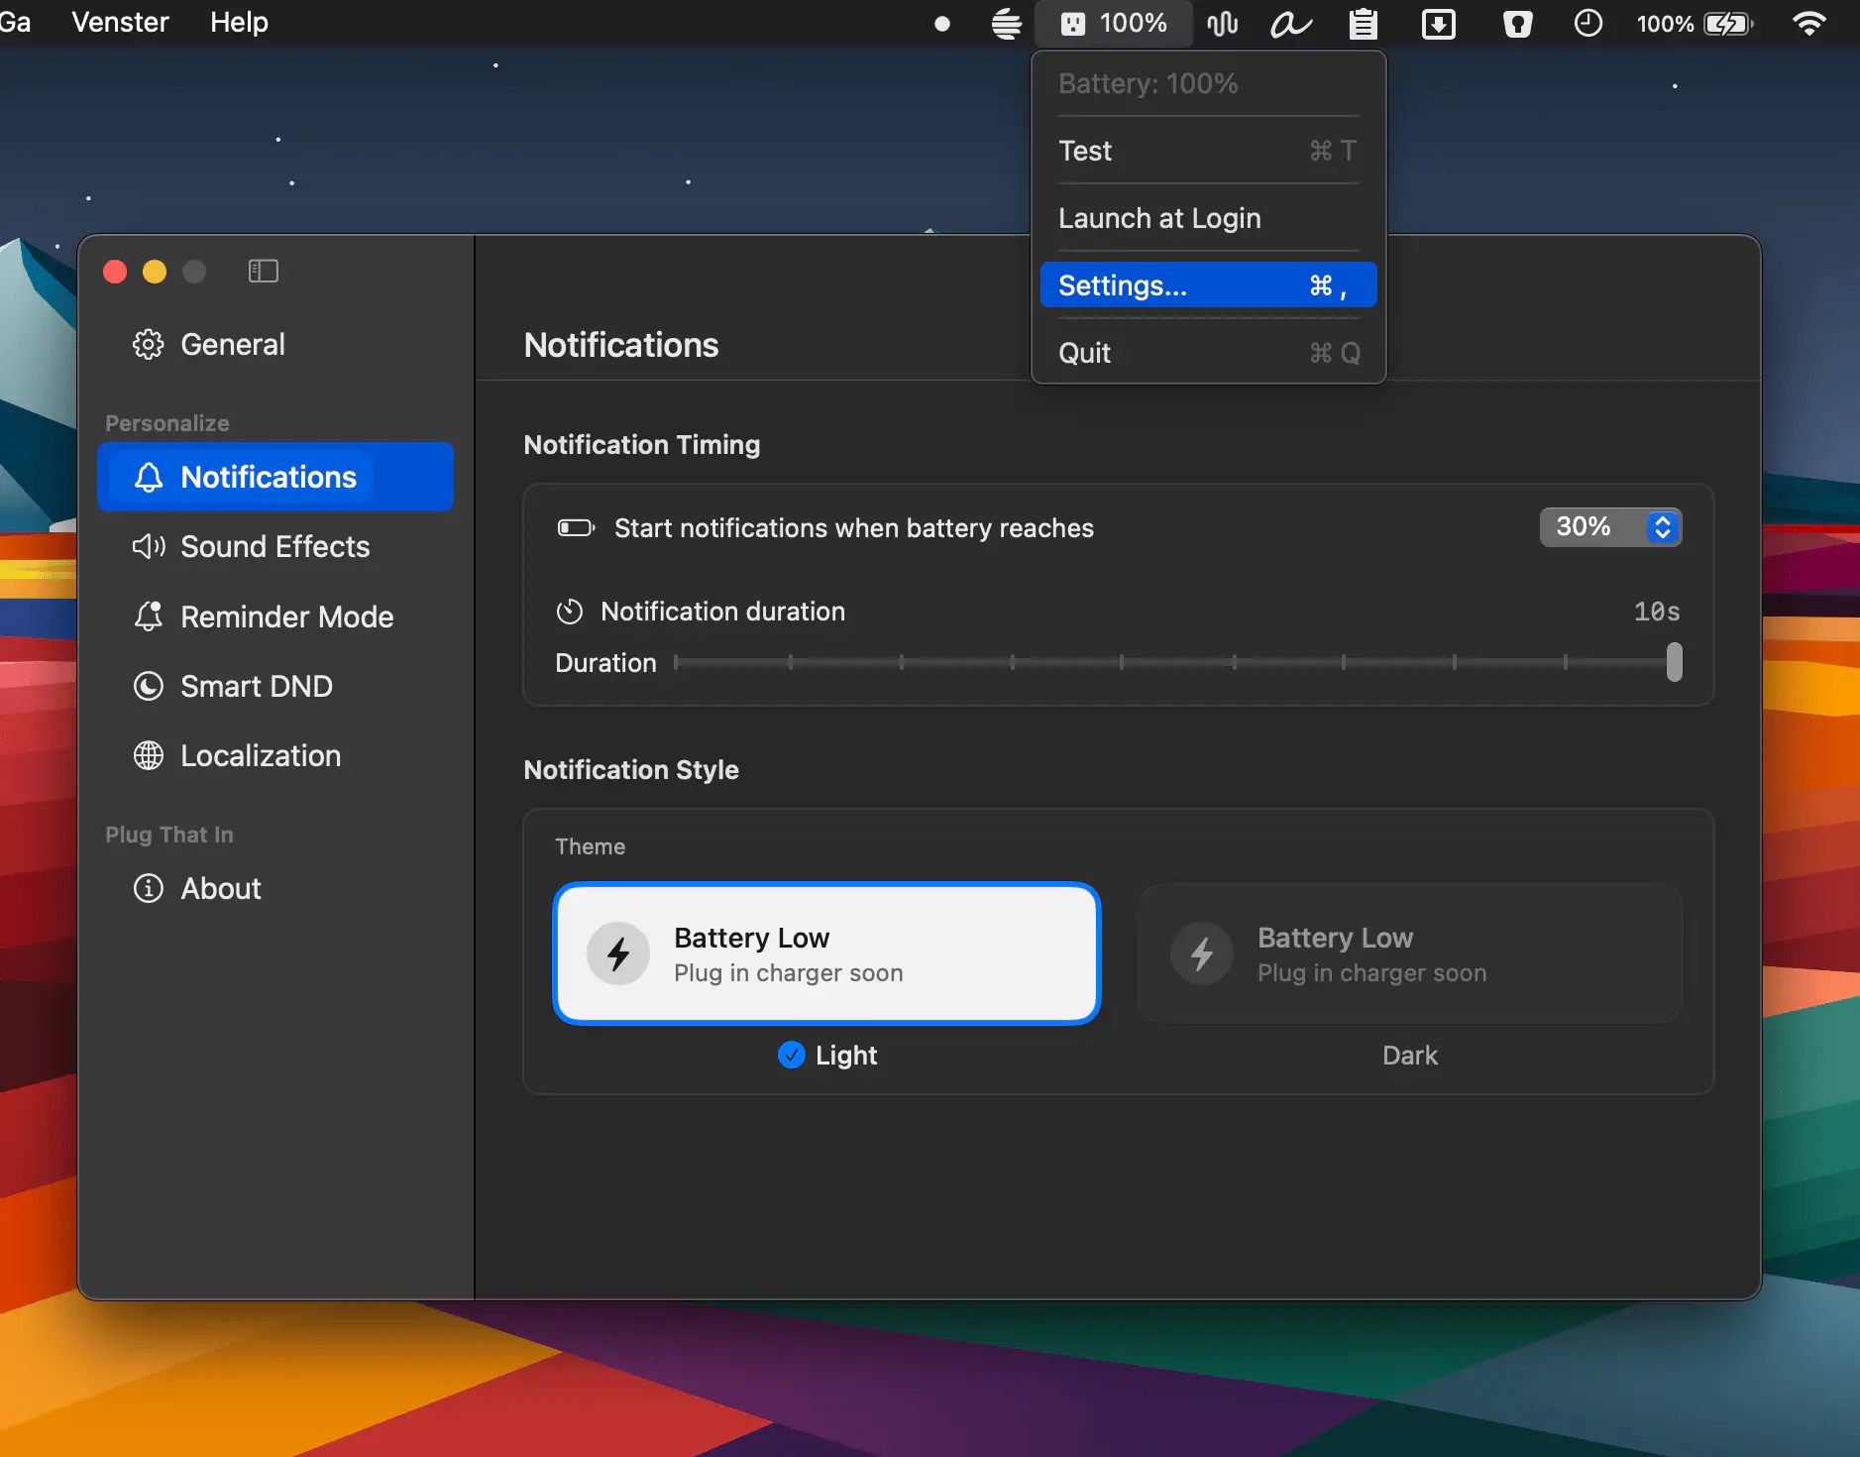Viewport: 1860px width, 1457px height.
Task: Click the Plug That In menu bar icon
Action: coord(1113,23)
